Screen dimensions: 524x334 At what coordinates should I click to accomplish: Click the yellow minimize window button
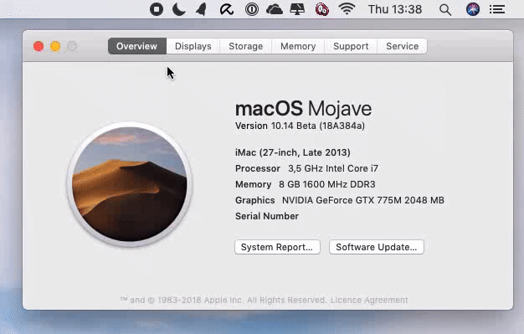[55, 46]
